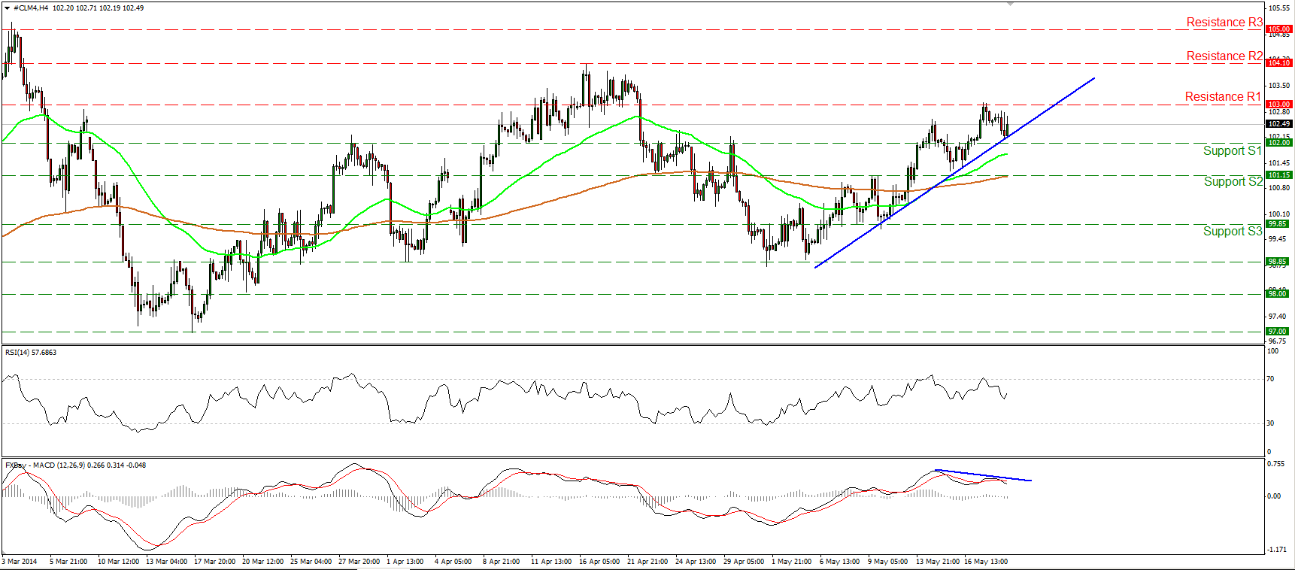The height and width of the screenshot is (570, 1295).
Task: Click the 1 Apr 13:00 date label
Action: pos(405,562)
